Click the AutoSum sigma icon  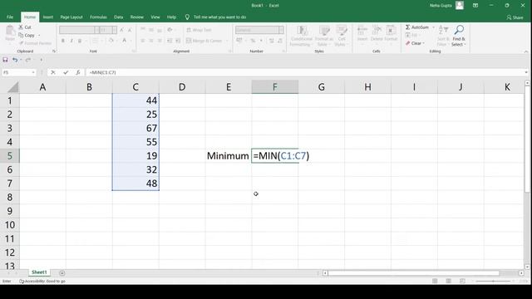pyautogui.click(x=408, y=27)
